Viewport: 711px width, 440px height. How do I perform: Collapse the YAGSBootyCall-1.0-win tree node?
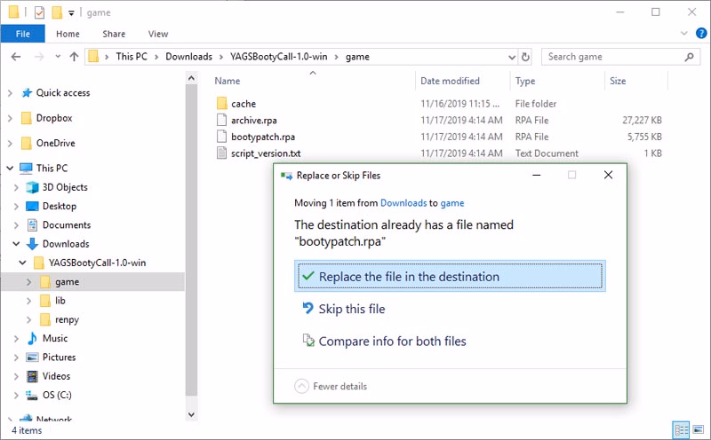[24, 263]
